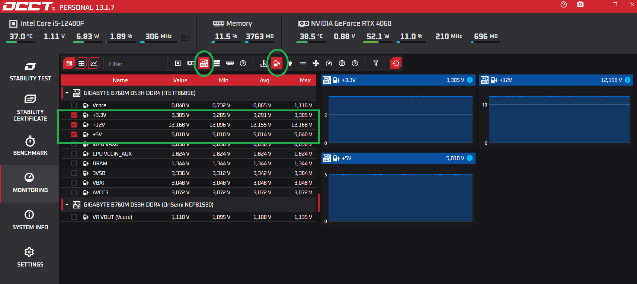Click in the Filter text field

[x=135, y=64]
